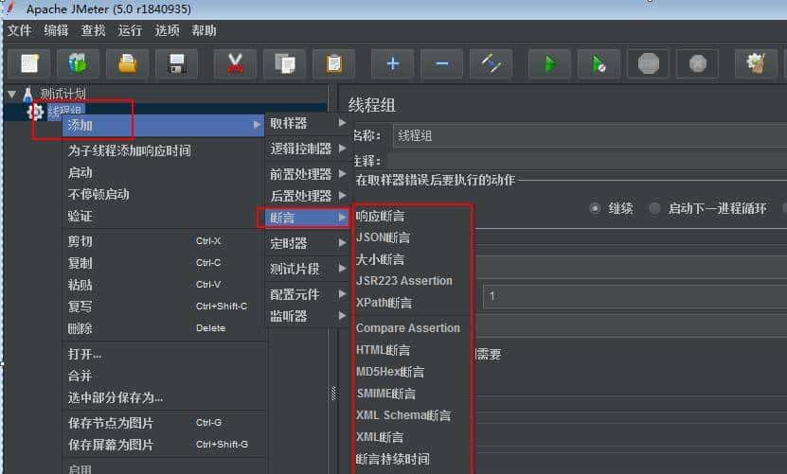787x474 pixels.
Task: Click the New test plan toolbar icon
Action: coord(29,63)
